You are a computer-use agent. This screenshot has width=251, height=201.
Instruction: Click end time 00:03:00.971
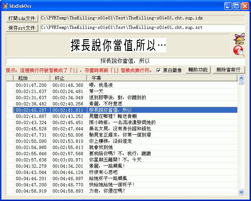point(68,160)
